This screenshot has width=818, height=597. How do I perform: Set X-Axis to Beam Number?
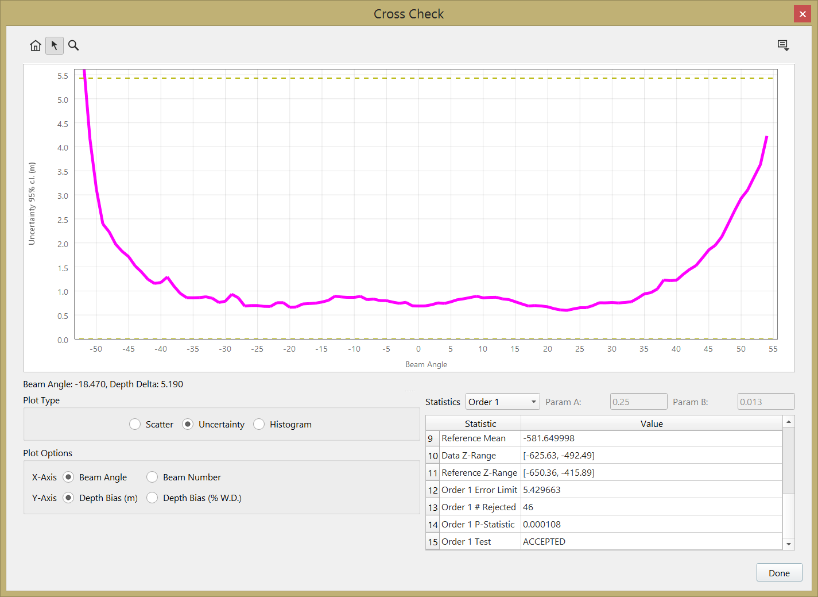(x=152, y=477)
